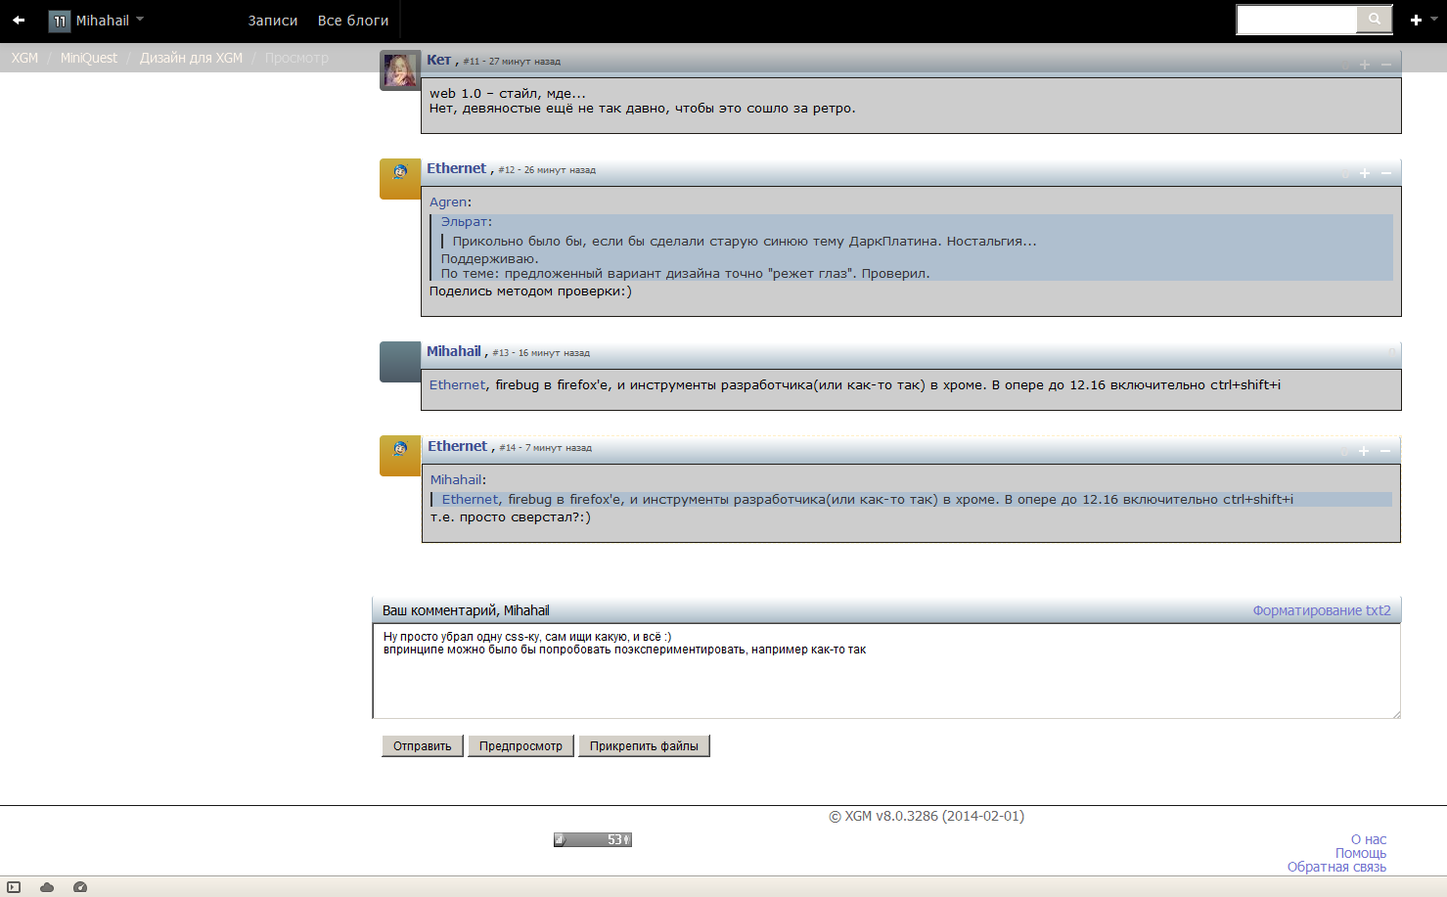Click the 'Поделись методом проверки:)' text
1447x897 pixels.
tap(530, 292)
